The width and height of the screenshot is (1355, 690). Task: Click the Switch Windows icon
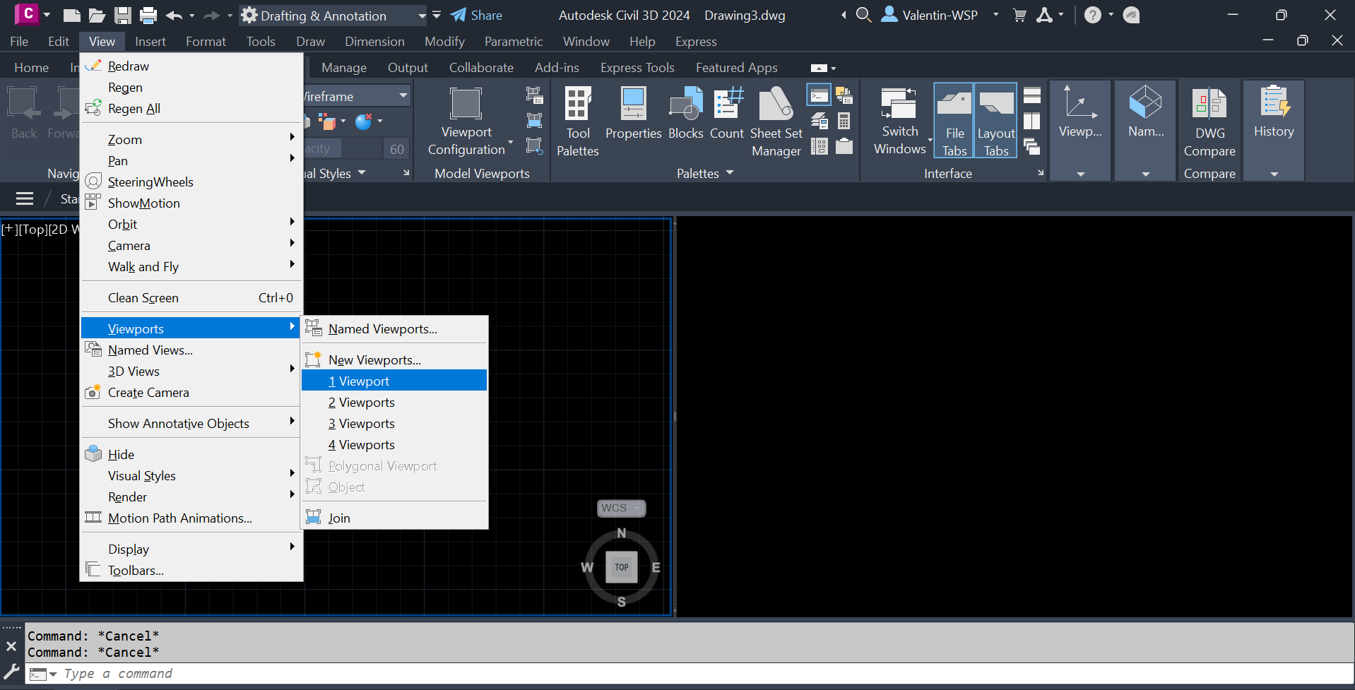pos(899,120)
